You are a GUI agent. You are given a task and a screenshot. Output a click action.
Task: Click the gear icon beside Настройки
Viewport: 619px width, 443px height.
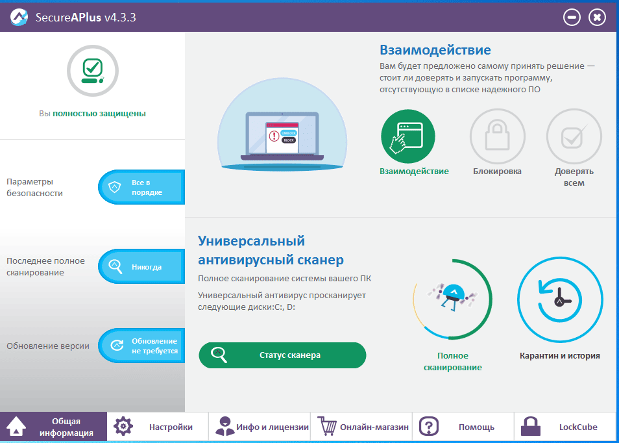[123, 426]
